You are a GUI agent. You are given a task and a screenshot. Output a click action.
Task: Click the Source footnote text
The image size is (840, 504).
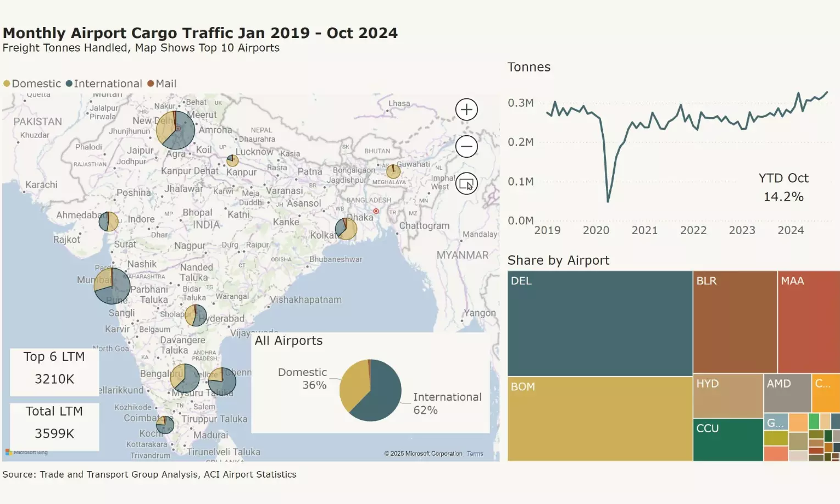[149, 474]
